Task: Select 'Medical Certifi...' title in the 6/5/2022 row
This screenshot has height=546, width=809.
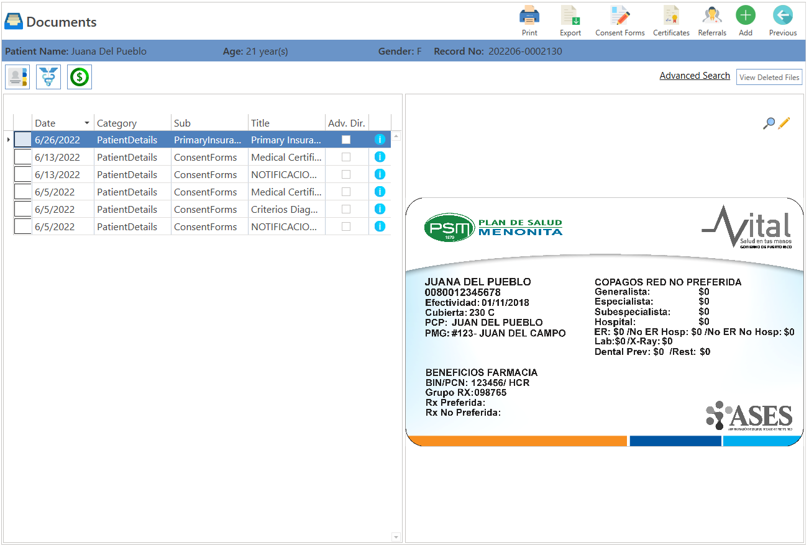Action: [286, 192]
